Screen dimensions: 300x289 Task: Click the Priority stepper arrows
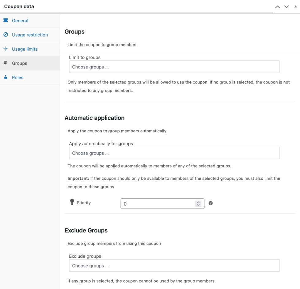coord(198,204)
